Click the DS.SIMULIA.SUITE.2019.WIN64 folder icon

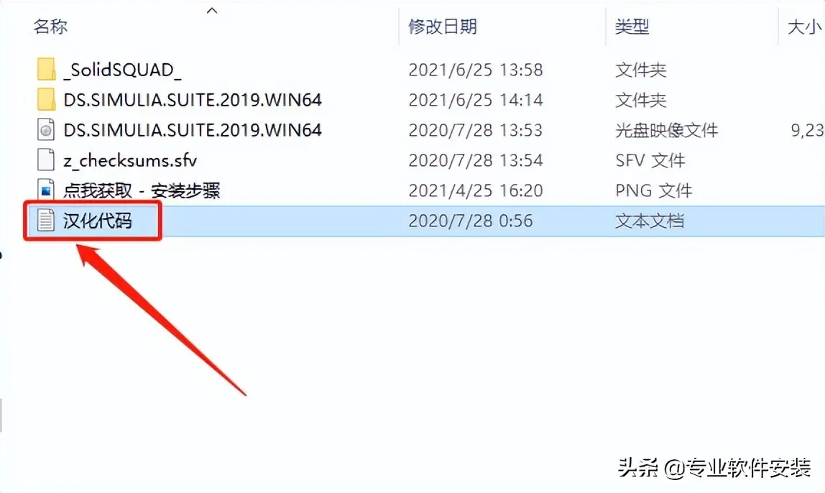(x=46, y=99)
